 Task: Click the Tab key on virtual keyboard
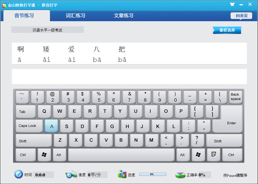tap(25, 111)
